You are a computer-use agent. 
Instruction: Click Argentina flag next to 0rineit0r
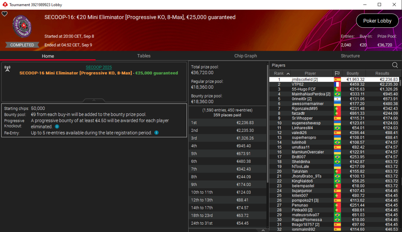tap(337, 99)
